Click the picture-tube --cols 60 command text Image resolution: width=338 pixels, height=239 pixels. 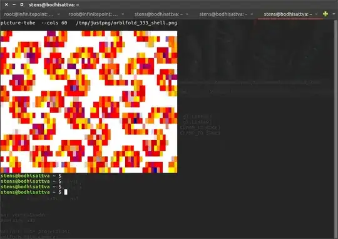34,23
